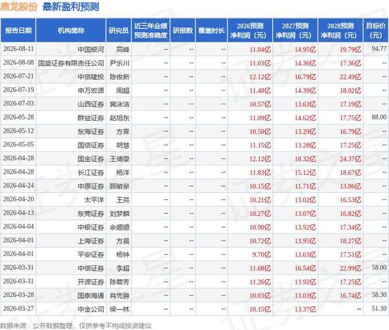Select institution 开源证券
The image size is (389, 330).
point(91,282)
